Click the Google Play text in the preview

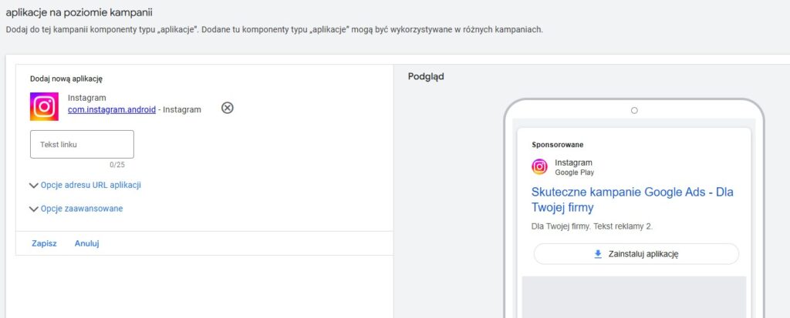tap(574, 172)
